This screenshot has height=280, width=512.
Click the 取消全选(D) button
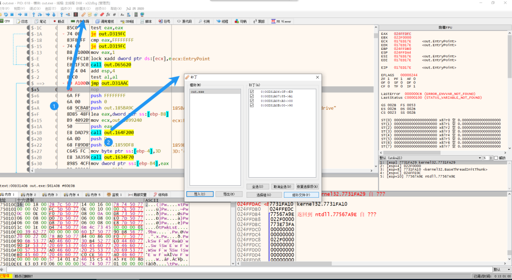click(x=282, y=187)
